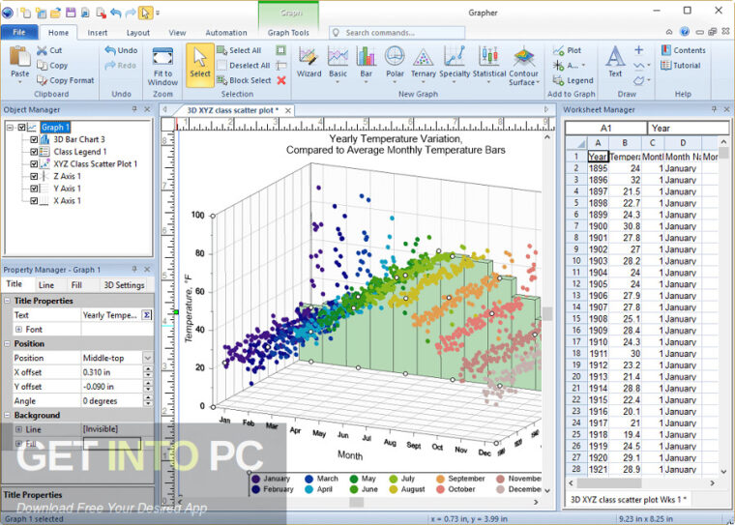Click the X offset value field
735x525 pixels.
pyautogui.click(x=111, y=372)
